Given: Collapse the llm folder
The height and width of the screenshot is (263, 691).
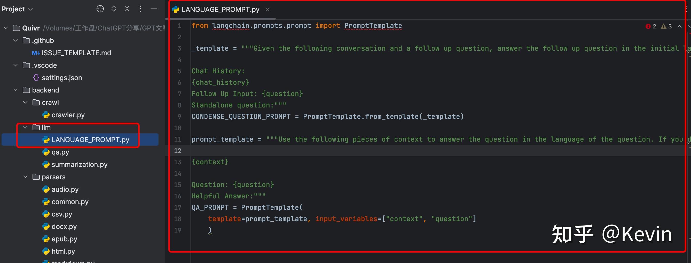Looking at the screenshot, I should 26,127.
